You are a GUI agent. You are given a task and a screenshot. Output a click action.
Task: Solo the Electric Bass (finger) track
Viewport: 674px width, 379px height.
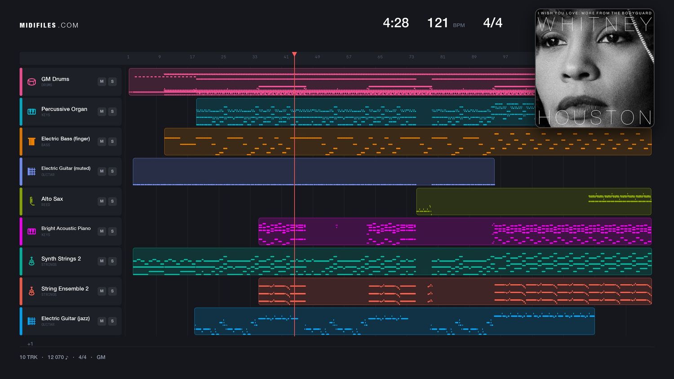[112, 141]
